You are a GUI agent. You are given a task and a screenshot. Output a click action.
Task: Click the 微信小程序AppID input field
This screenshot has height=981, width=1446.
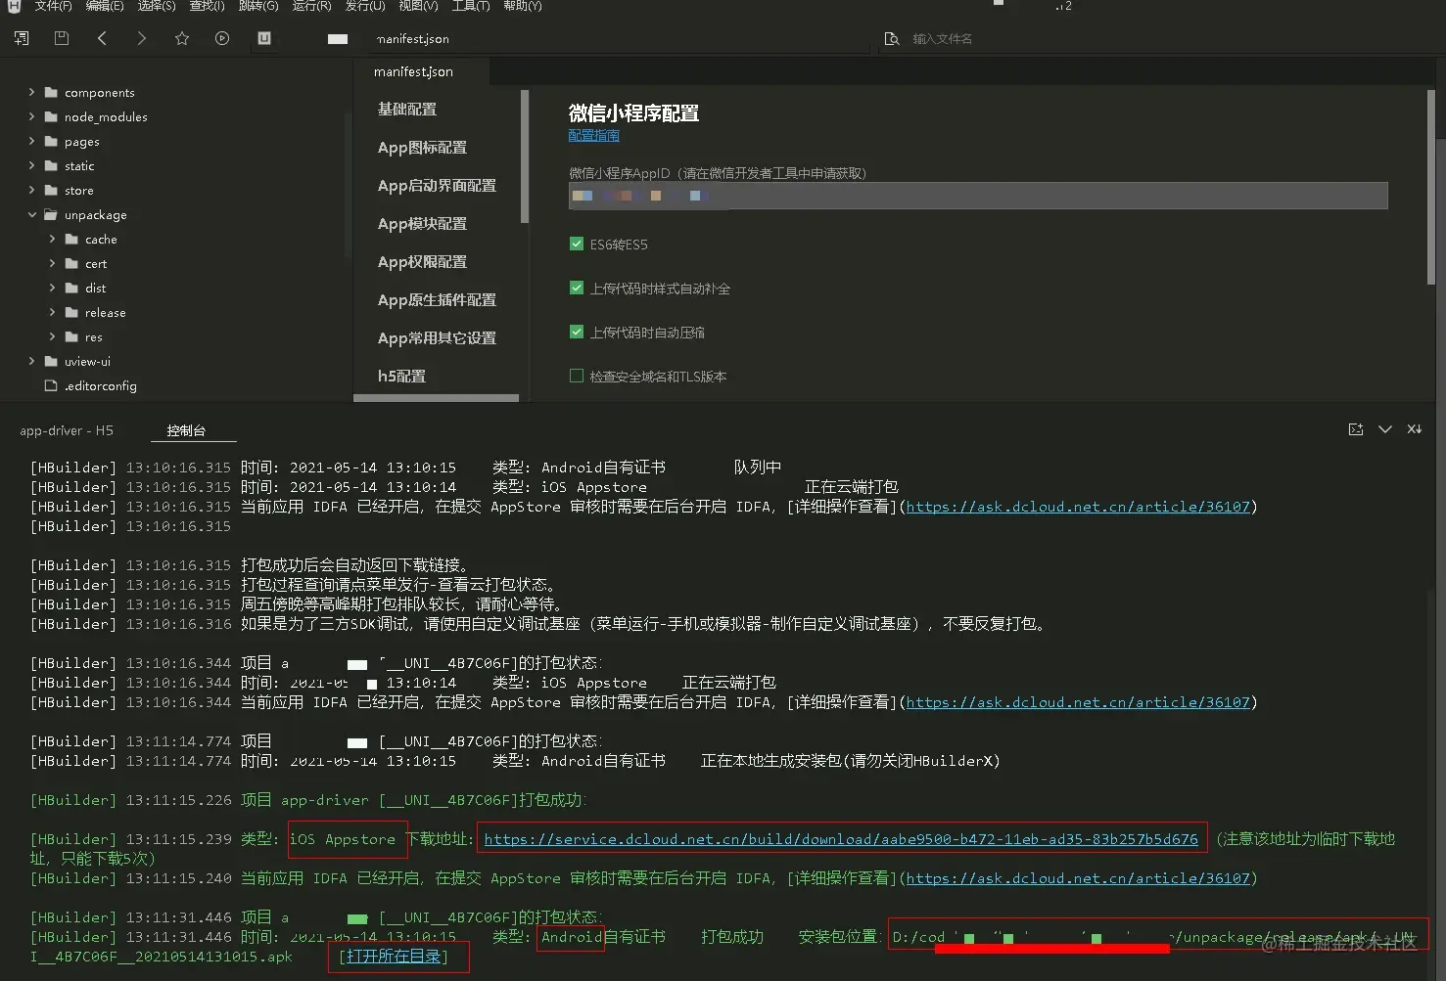(x=978, y=196)
